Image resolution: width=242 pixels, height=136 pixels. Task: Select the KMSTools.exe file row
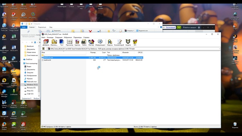92,57
